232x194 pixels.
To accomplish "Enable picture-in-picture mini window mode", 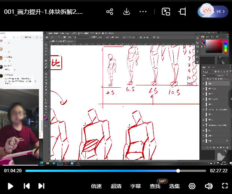I will coord(166,12).
